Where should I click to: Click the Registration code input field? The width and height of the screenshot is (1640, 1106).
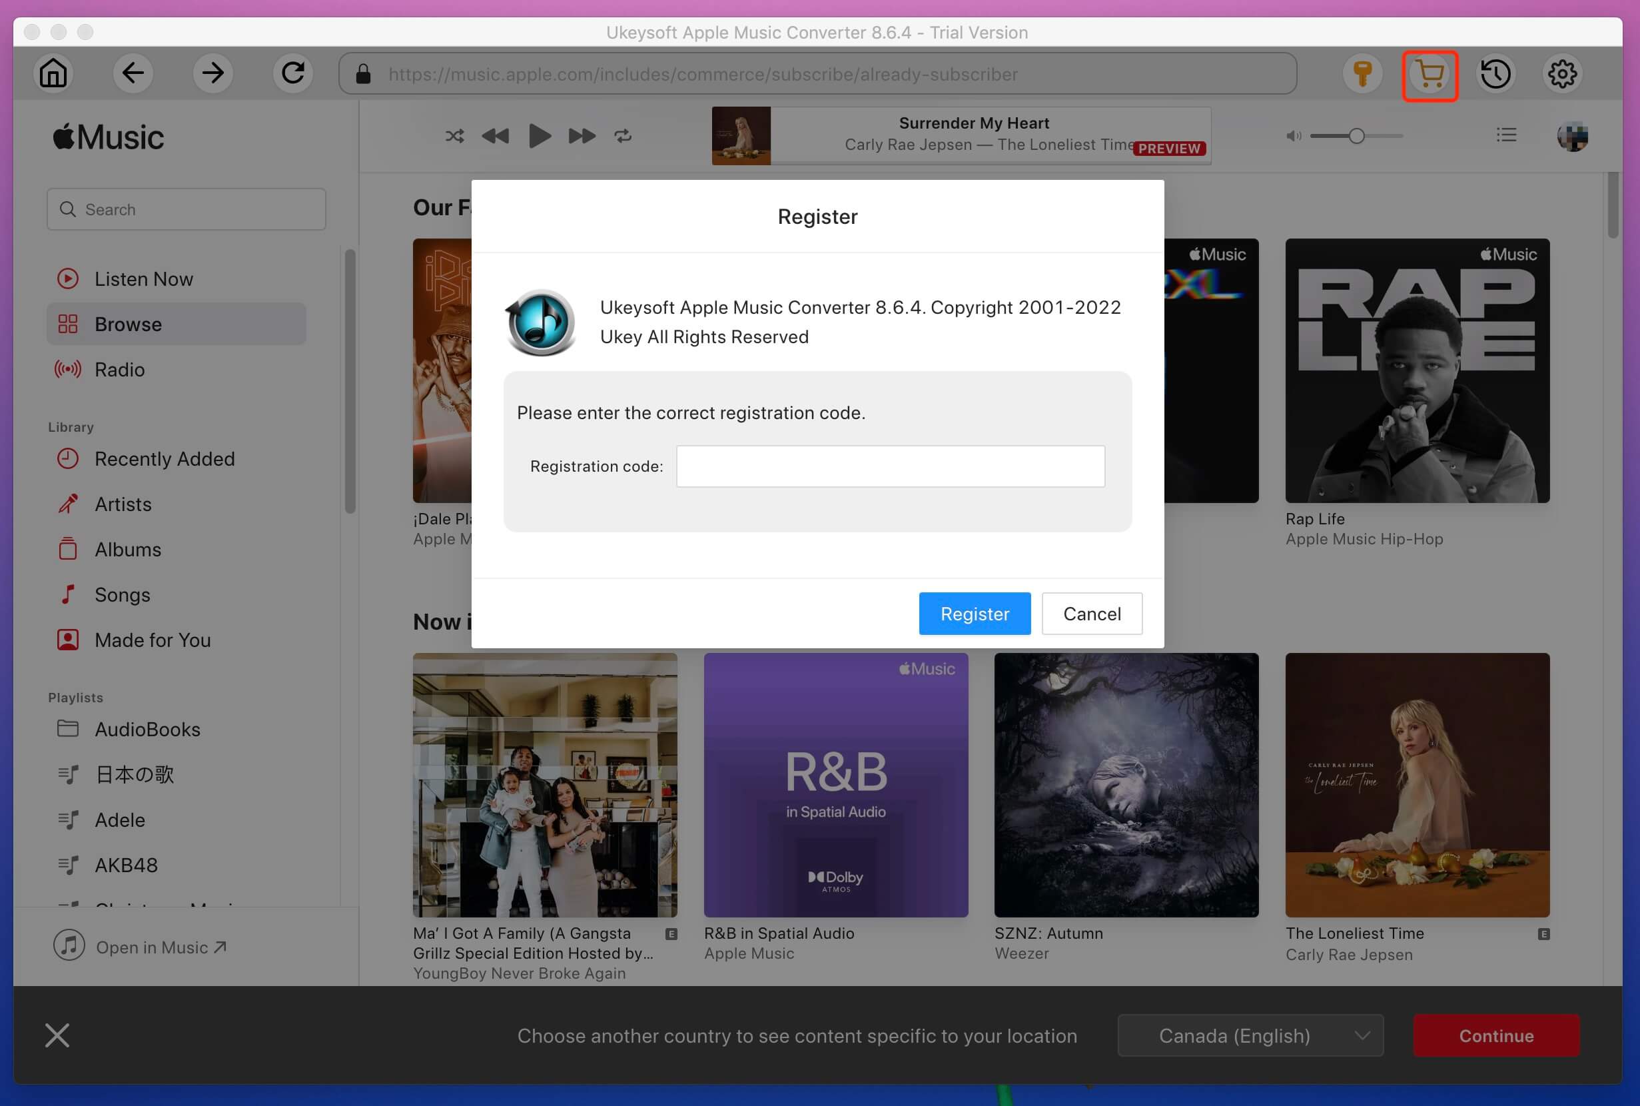click(x=890, y=465)
